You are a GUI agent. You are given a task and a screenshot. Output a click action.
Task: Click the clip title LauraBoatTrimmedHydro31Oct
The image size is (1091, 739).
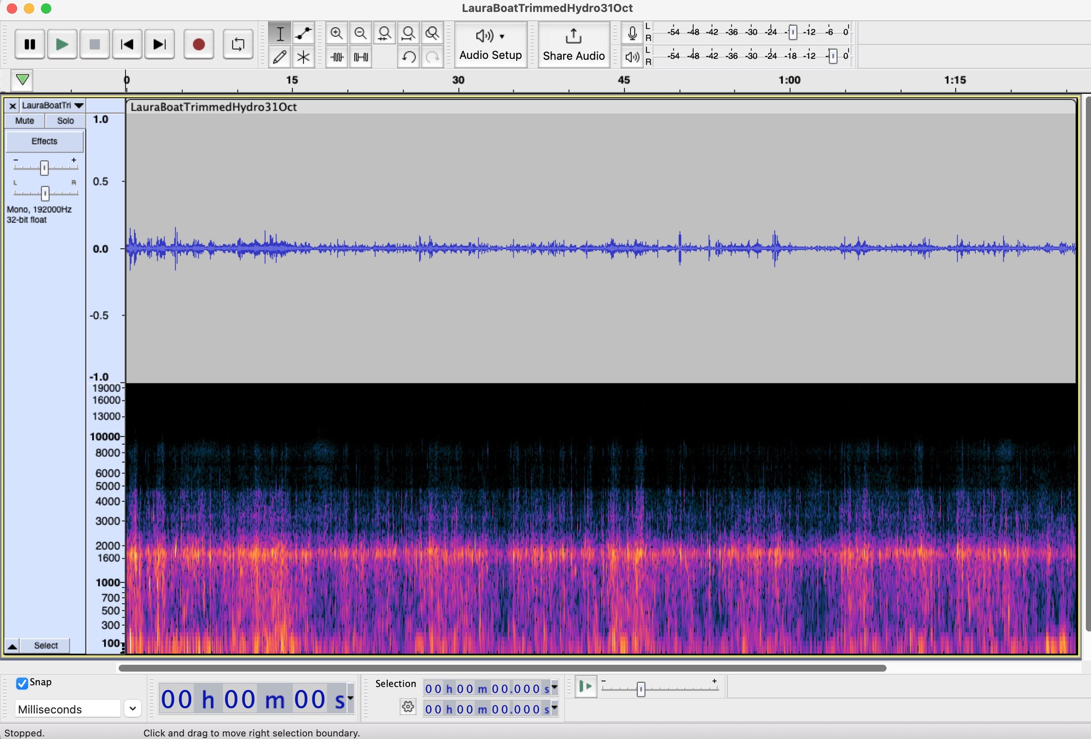coord(213,107)
